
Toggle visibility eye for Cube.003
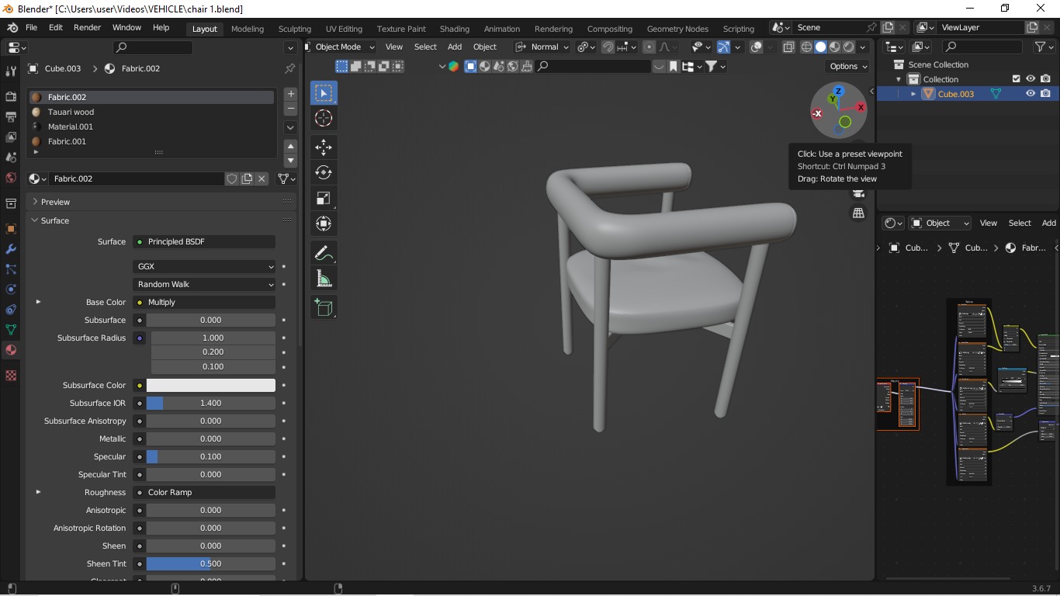(1031, 94)
